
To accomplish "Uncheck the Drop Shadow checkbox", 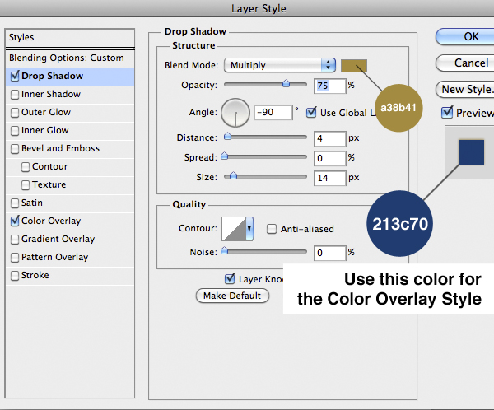I will (x=15, y=76).
